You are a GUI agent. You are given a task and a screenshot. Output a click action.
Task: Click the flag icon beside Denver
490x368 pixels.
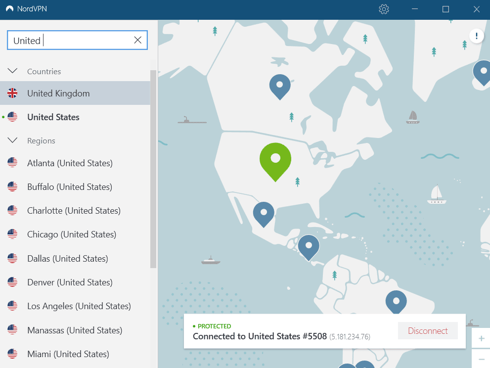tap(12, 282)
